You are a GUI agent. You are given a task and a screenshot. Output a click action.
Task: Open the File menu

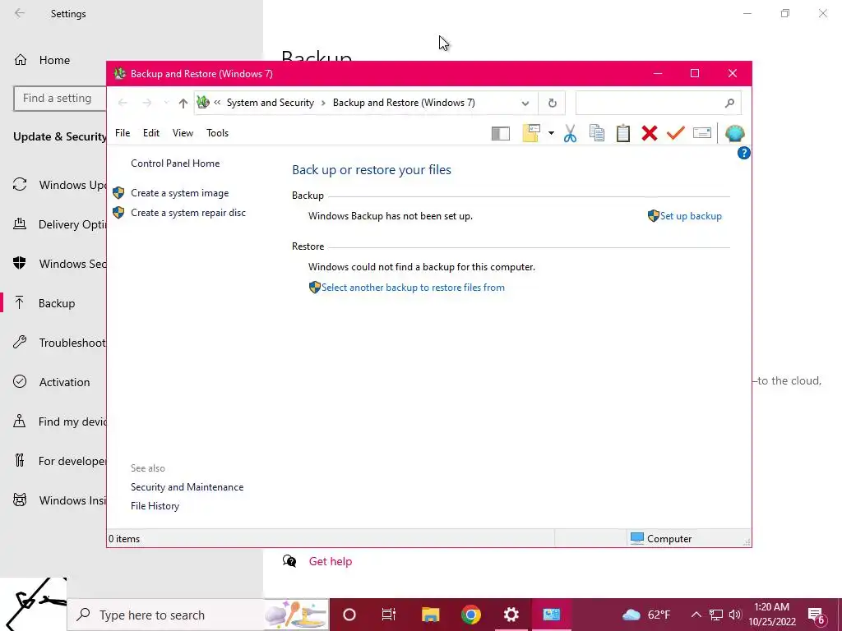pyautogui.click(x=123, y=133)
